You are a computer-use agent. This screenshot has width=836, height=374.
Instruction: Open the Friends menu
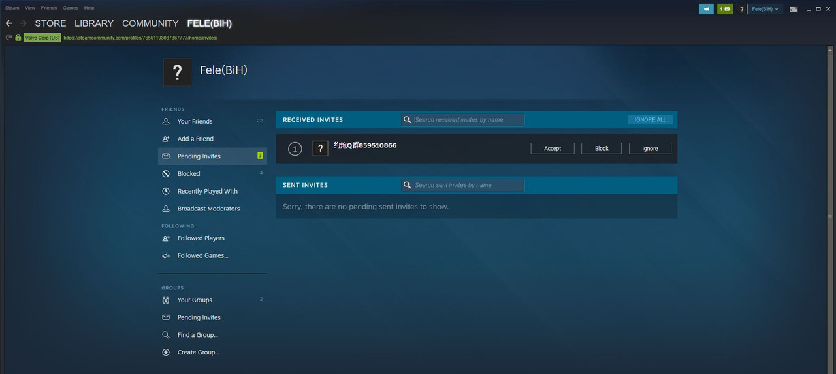pos(49,8)
